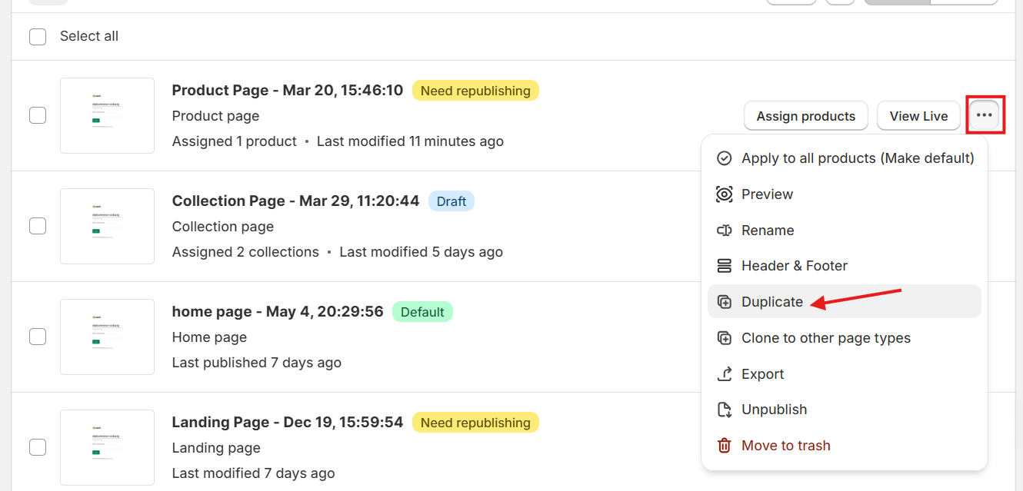Select Unpublish from the dropdown menu
The width and height of the screenshot is (1023, 491).
click(774, 409)
